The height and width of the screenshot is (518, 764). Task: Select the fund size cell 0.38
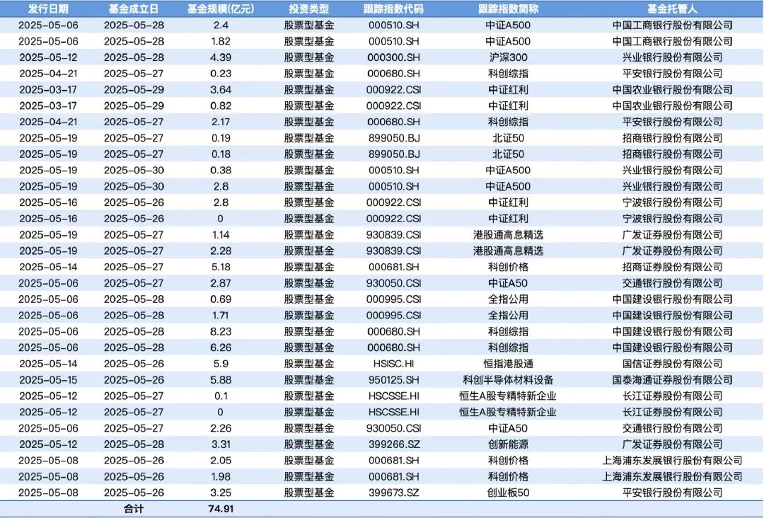pos(221,170)
